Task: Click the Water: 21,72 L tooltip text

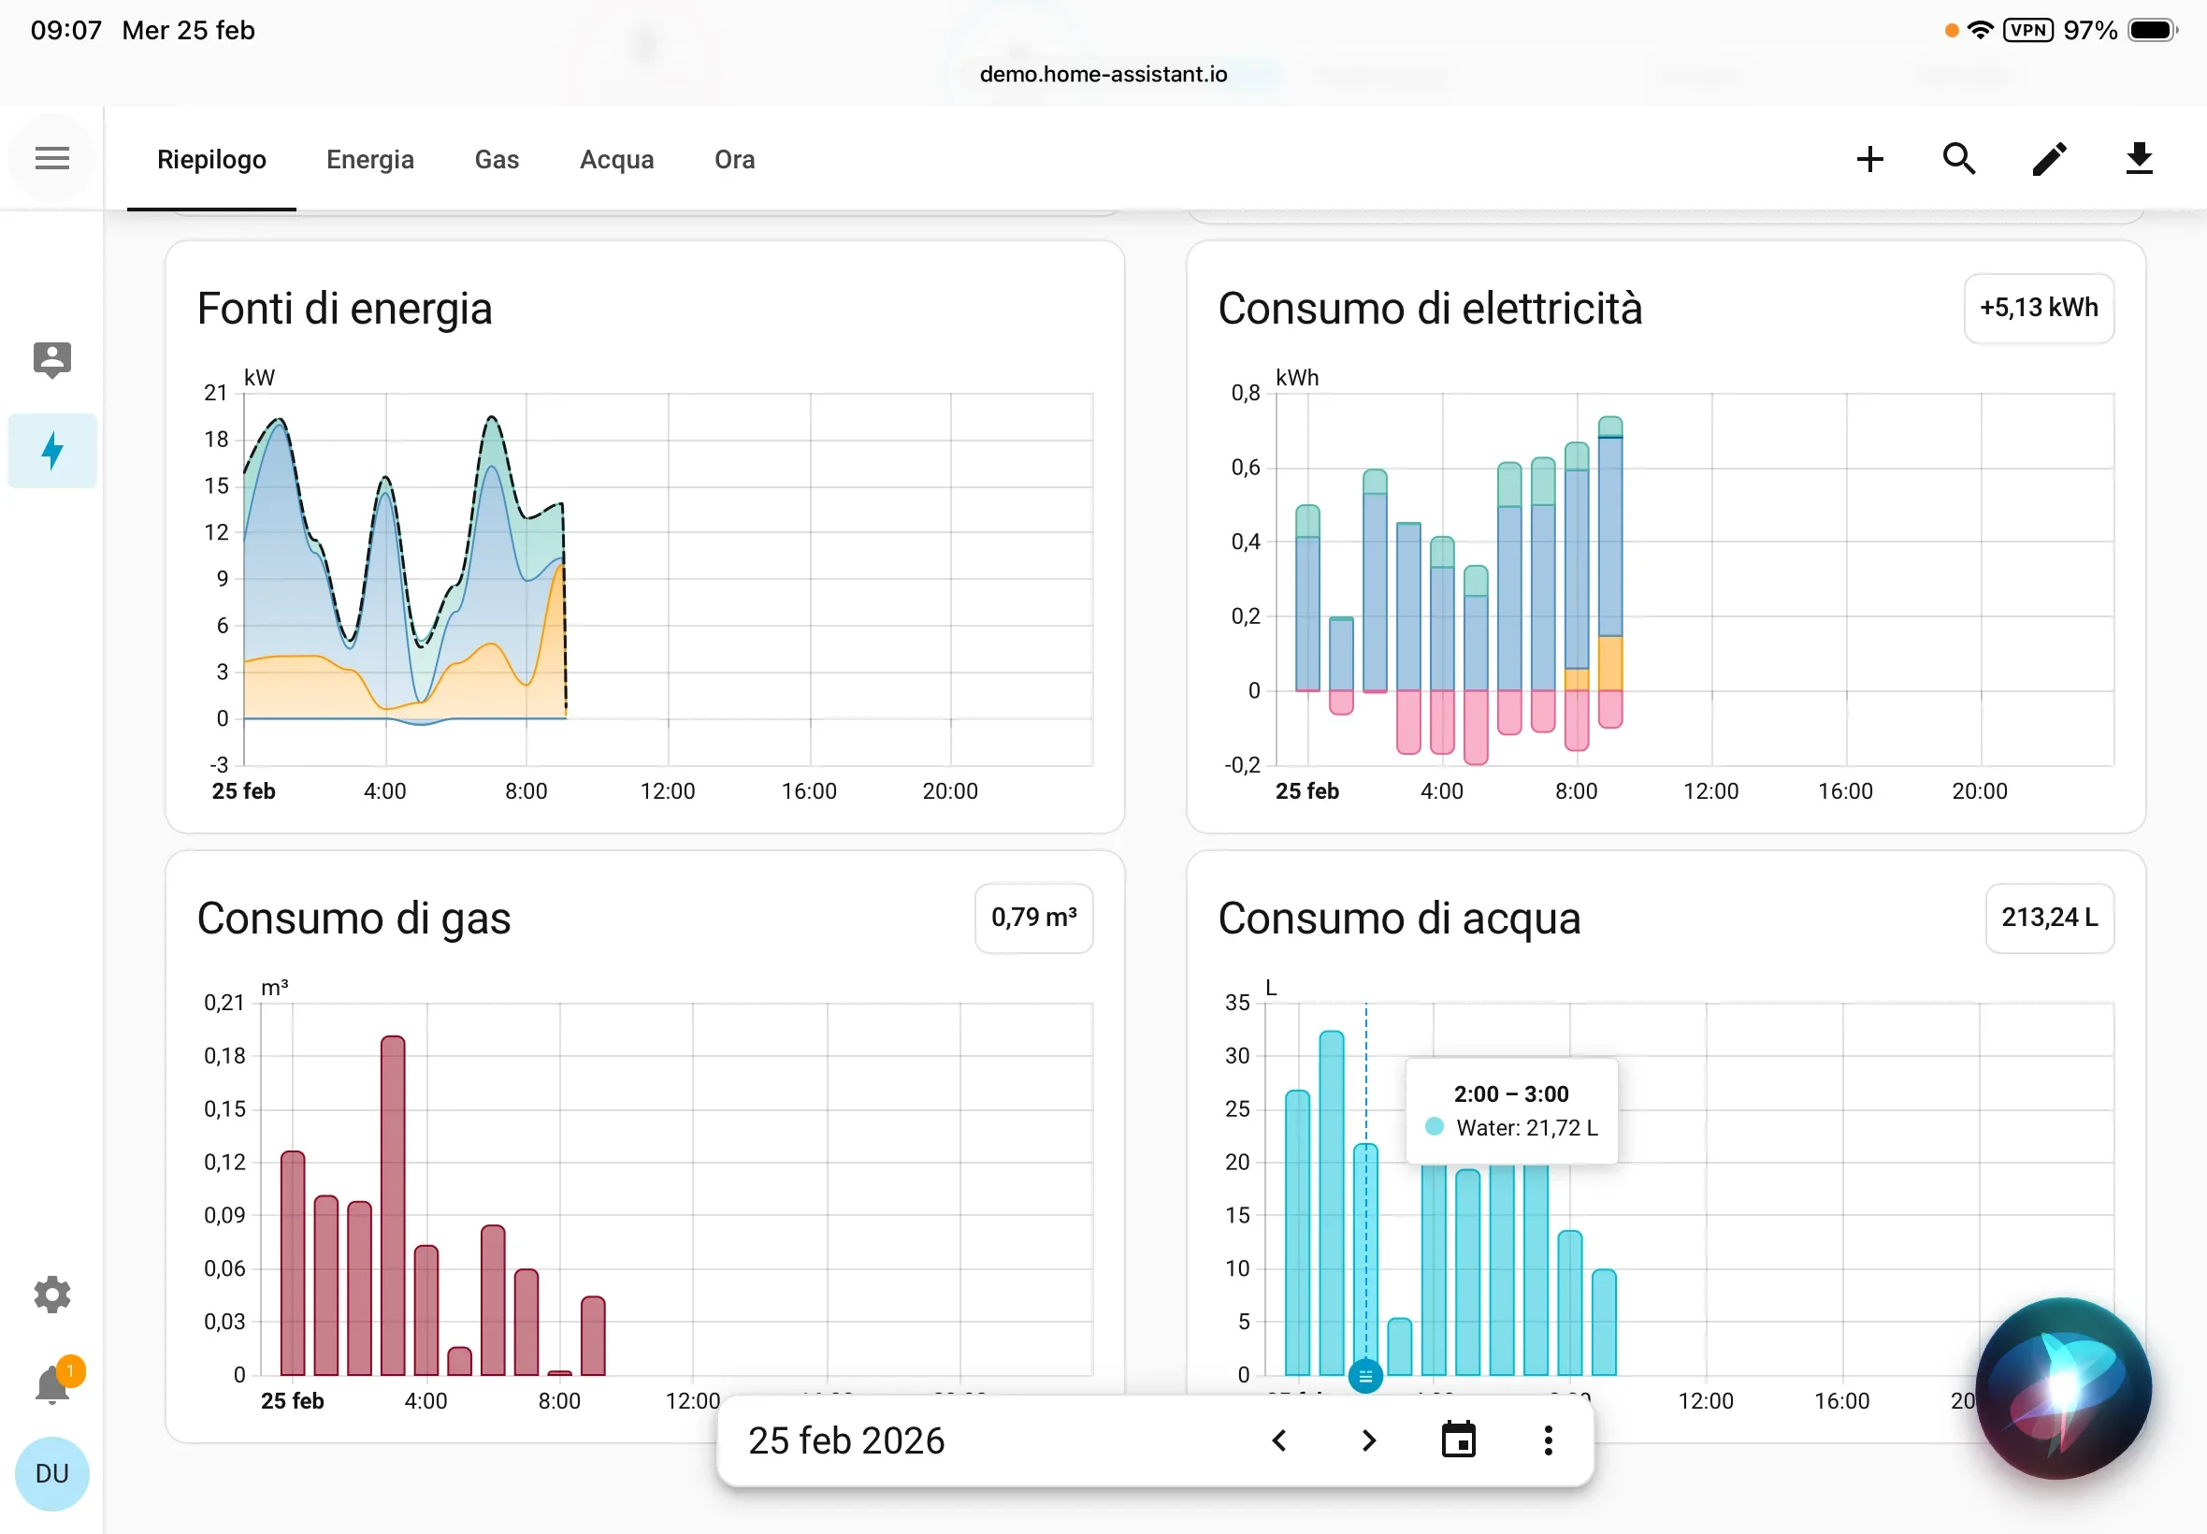Action: (x=1526, y=1127)
